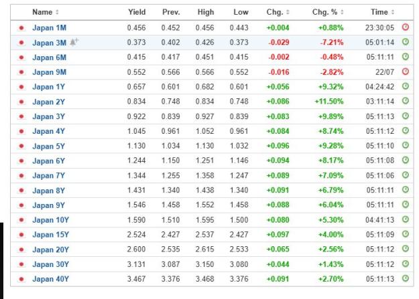Image resolution: width=419 pixels, height=299 pixels.
Task: Sort by the Chg. % column arrows
Action: (342, 12)
